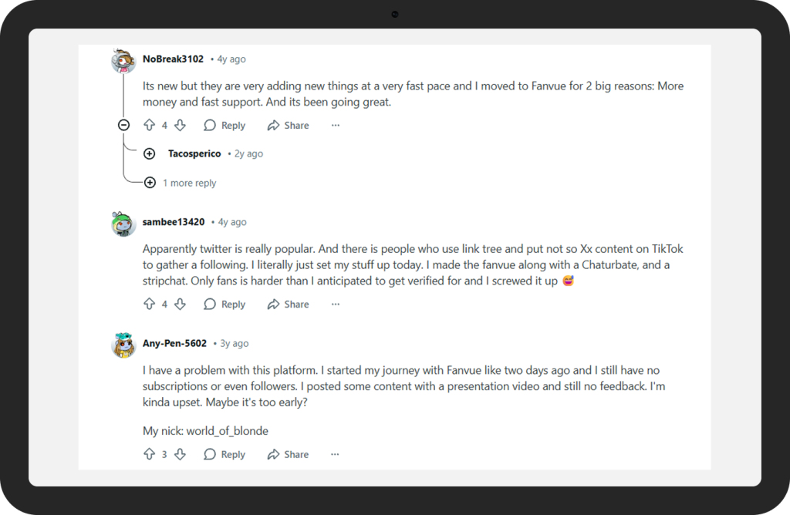Downvote sambee13420's comment
Viewport: 790px width, 515px height.
tap(180, 304)
